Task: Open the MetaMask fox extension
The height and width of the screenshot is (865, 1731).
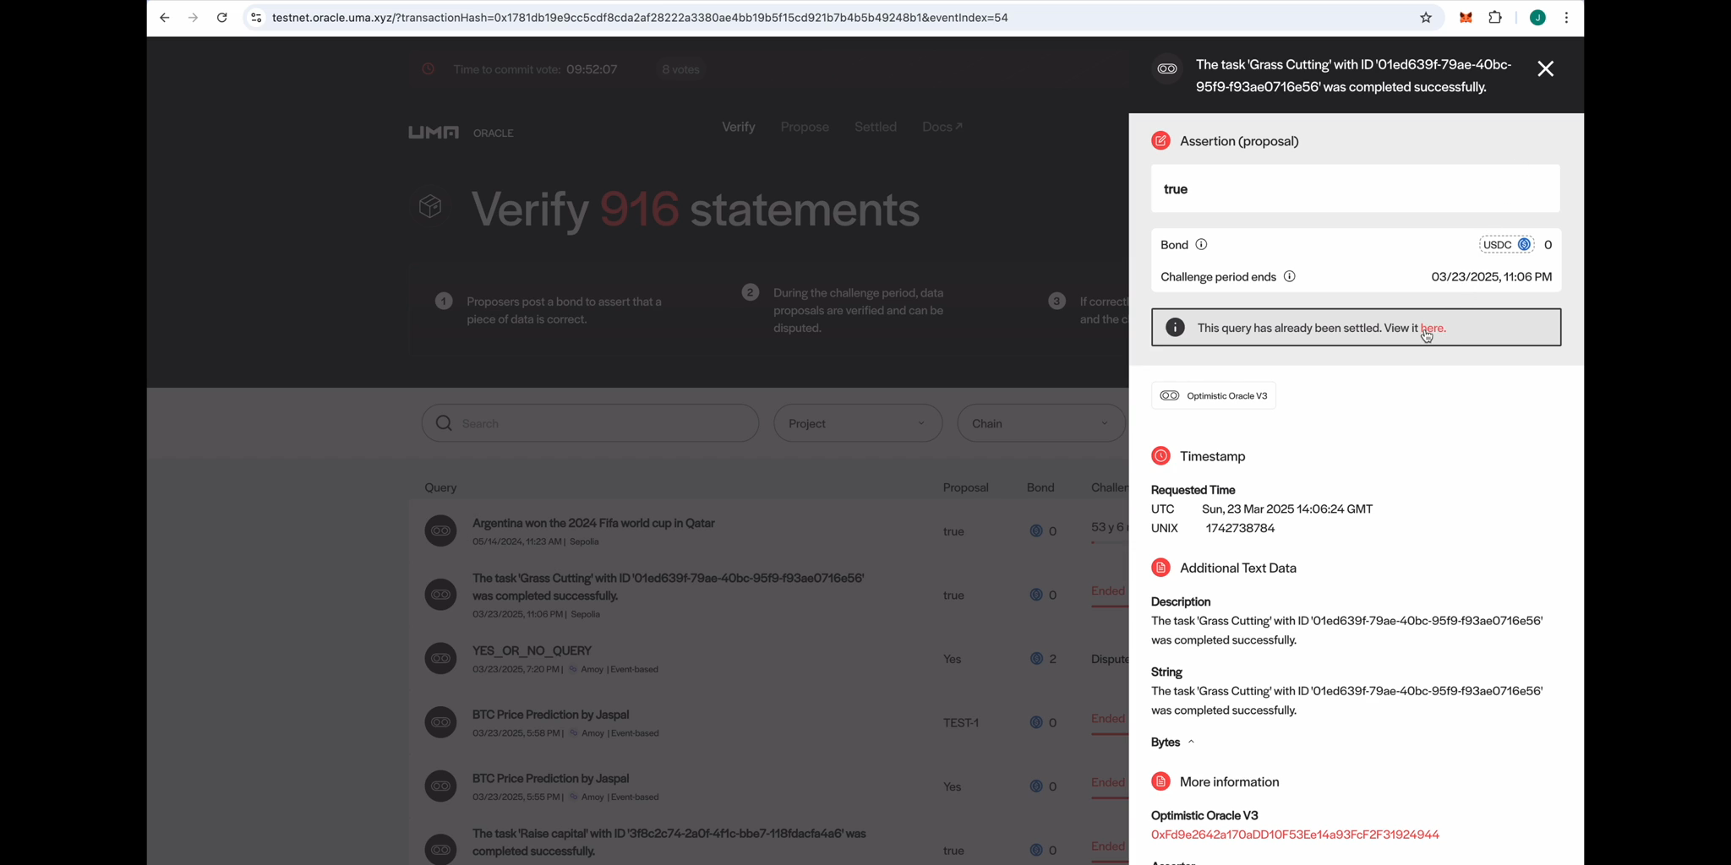Action: tap(1466, 18)
